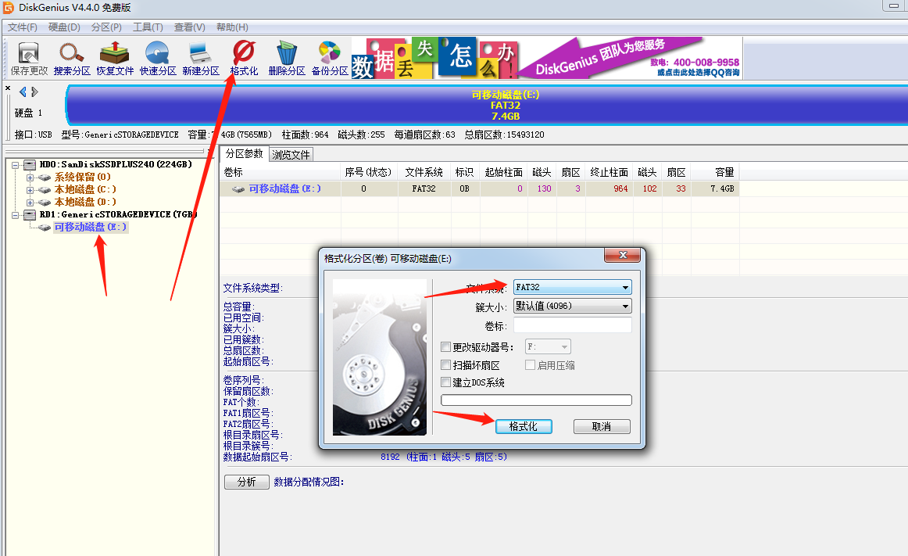Click the File System (文件系统) column header
This screenshot has width=908, height=556.
(x=424, y=172)
